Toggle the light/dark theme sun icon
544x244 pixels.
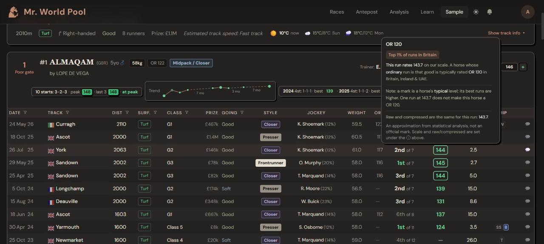(476, 12)
